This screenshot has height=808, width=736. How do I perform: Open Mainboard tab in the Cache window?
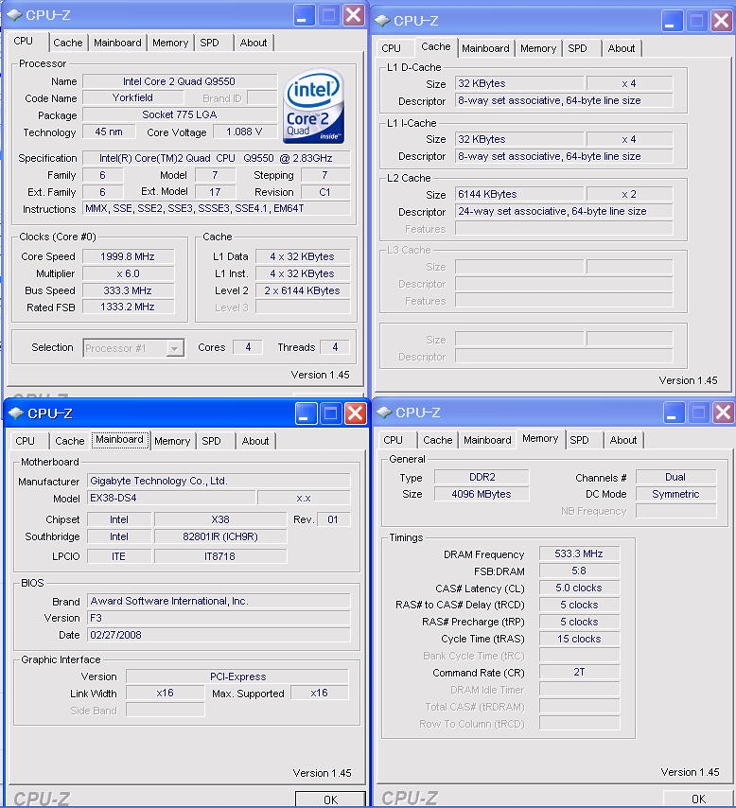(485, 48)
